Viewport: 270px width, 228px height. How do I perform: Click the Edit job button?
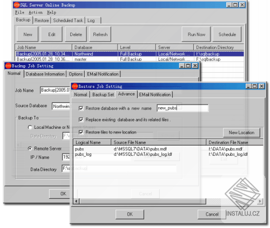[52, 34]
